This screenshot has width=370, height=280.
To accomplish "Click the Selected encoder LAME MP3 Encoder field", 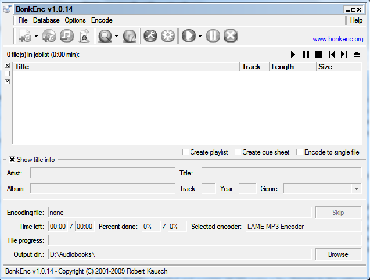I will [x=303, y=227].
